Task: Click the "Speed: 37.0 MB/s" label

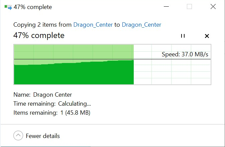Action: (x=186, y=54)
